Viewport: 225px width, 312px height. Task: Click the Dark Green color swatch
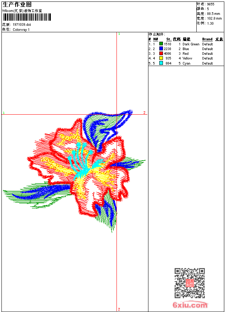coord(161,44)
